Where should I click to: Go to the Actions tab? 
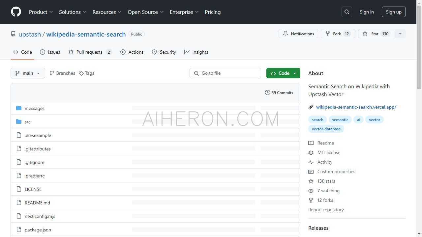pos(132,52)
